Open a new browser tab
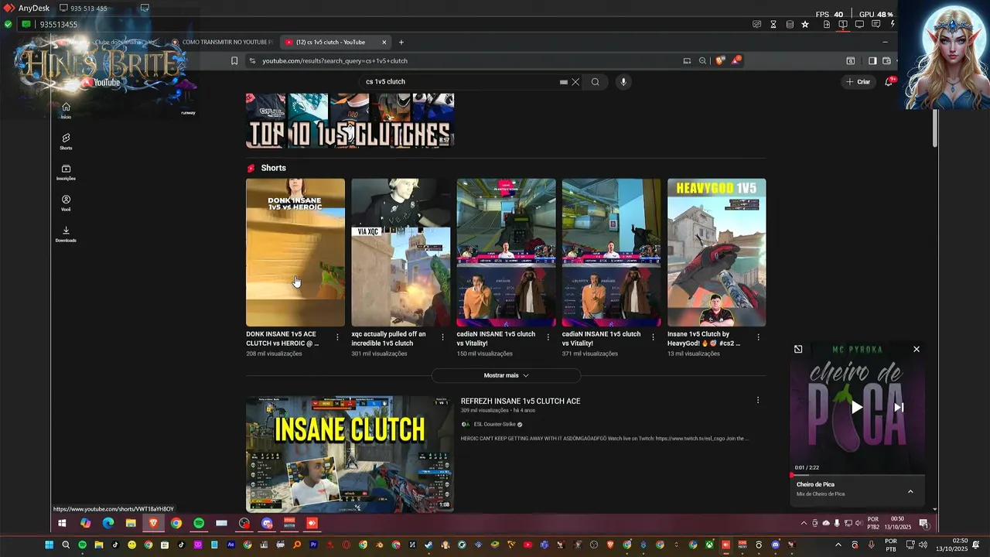The height and width of the screenshot is (557, 990). click(x=401, y=42)
